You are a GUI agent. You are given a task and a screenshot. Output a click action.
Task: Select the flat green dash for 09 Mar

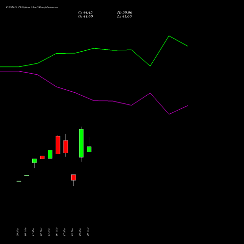[x=19, y=181]
